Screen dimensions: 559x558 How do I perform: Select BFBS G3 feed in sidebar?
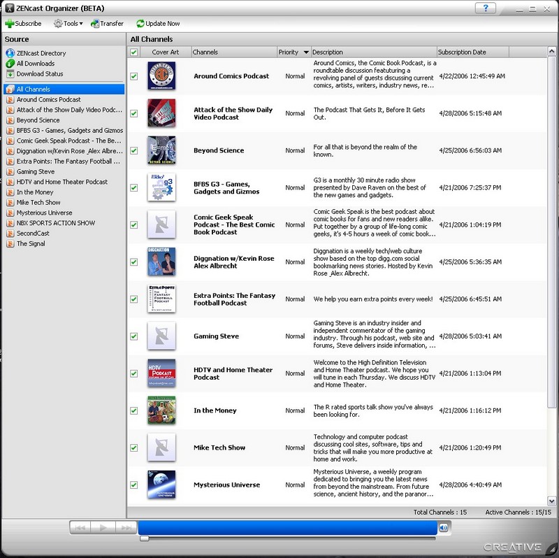64,131
